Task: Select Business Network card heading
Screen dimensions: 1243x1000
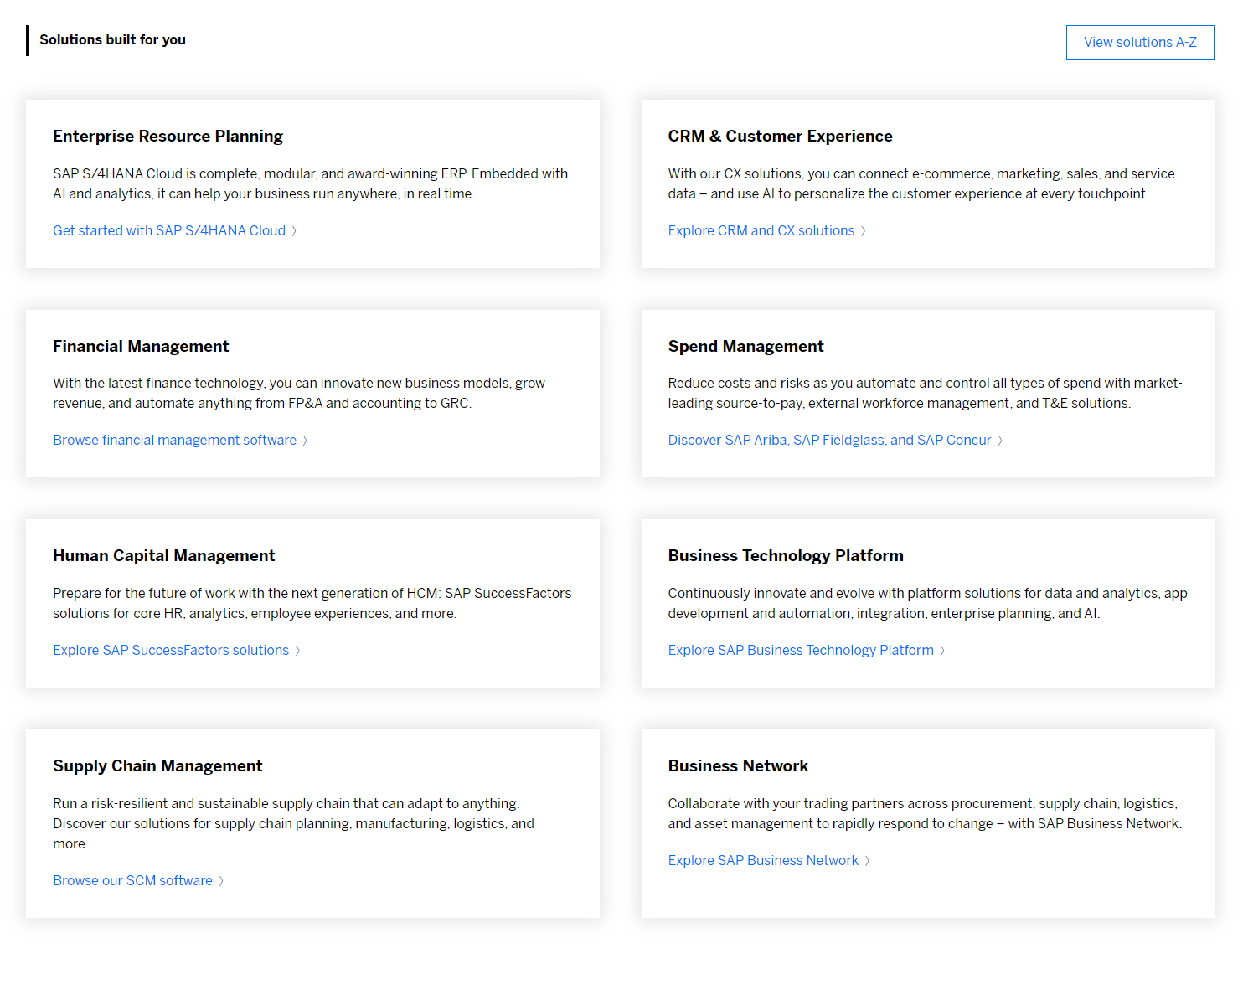Action: coord(738,765)
